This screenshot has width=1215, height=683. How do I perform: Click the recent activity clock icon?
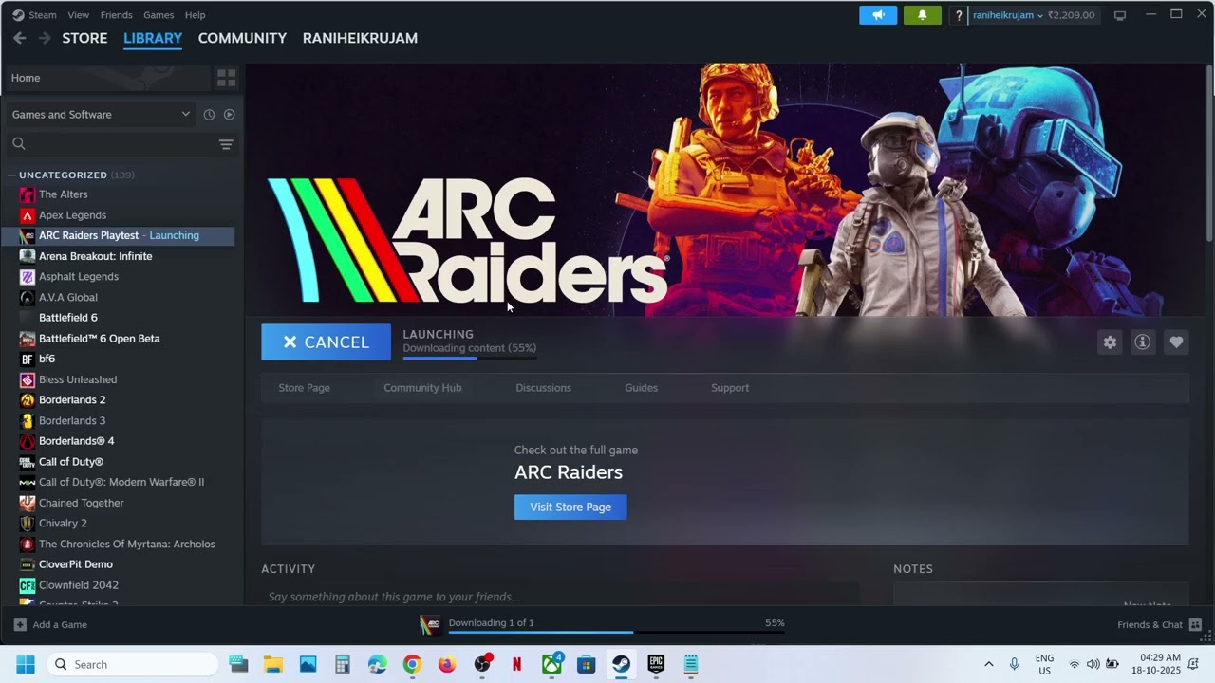click(x=209, y=115)
